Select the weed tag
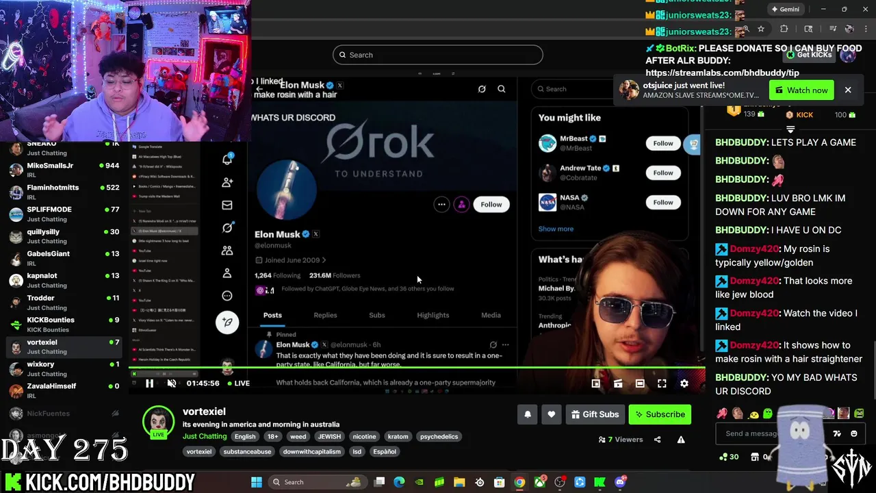 click(x=298, y=436)
